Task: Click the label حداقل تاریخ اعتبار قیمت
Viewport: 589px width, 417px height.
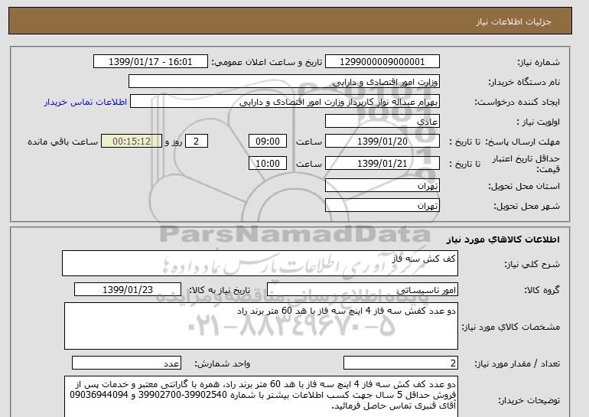Action: (x=526, y=164)
